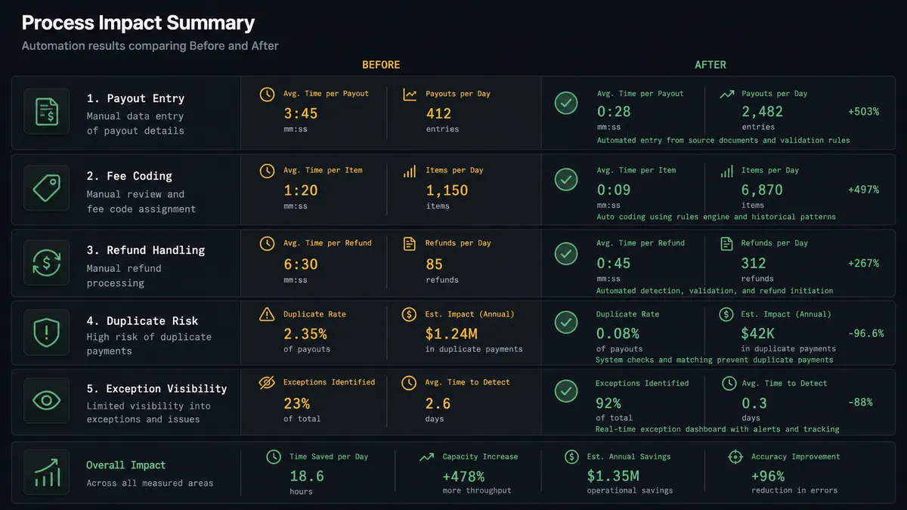Click the 6,870 items value
Viewport: 907px width, 510px height.
coord(763,190)
